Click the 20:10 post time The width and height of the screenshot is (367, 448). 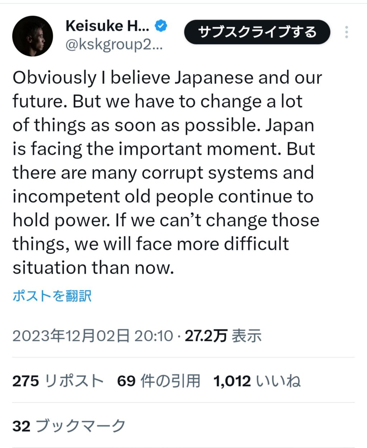[153, 336]
